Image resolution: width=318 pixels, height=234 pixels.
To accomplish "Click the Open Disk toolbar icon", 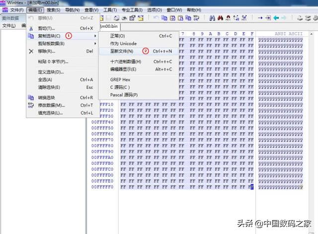I will [300, 18].
